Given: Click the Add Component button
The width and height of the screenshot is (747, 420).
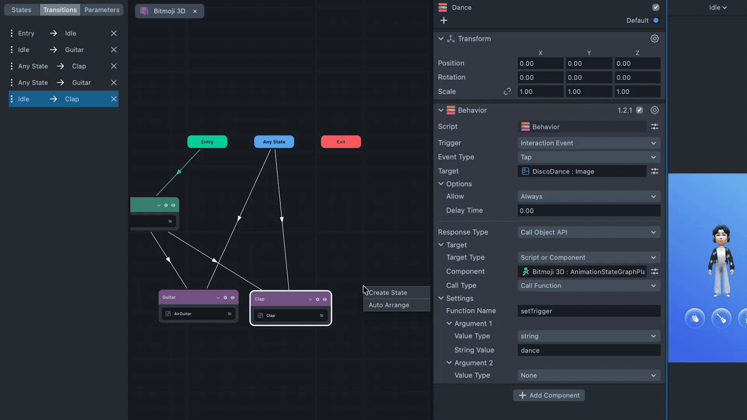Looking at the screenshot, I should coord(549,395).
